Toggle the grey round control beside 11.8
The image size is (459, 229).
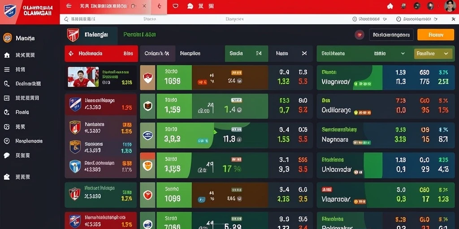[x=239, y=140]
